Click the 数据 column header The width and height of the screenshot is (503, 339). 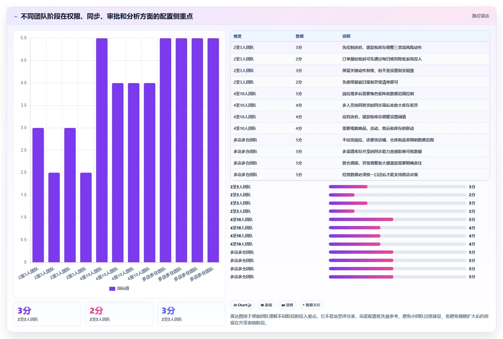[x=300, y=36]
